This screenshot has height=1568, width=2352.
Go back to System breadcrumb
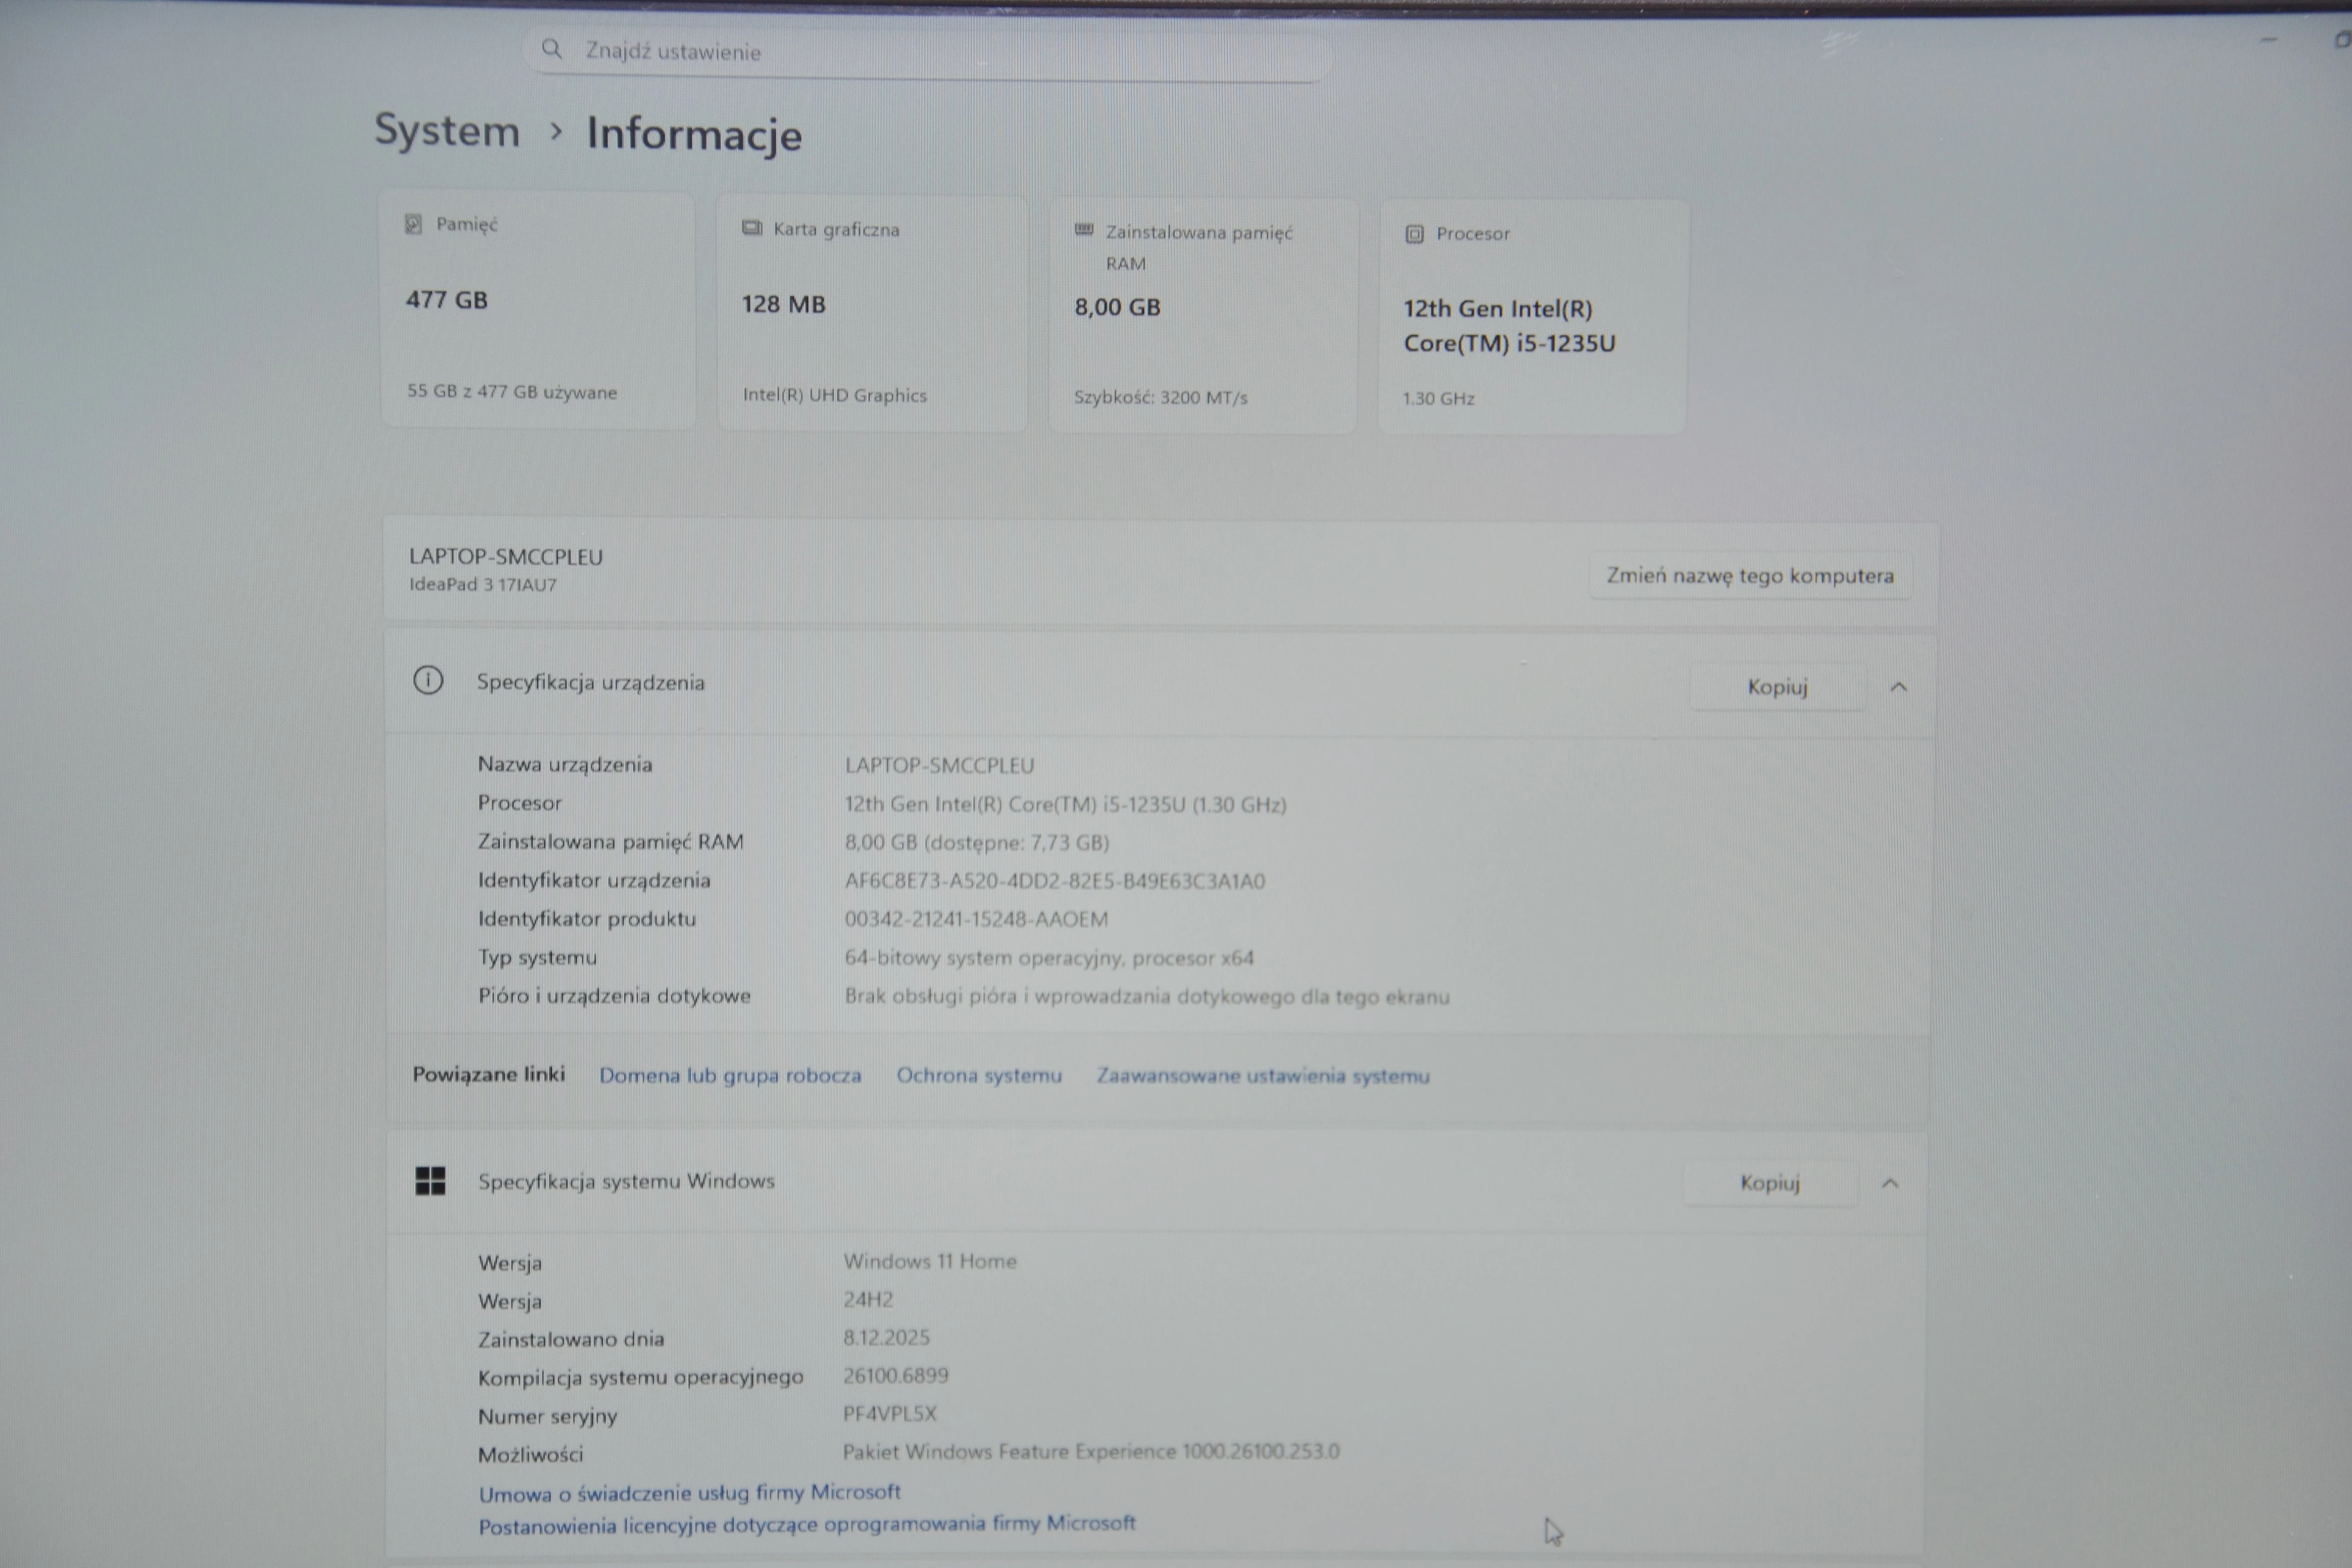click(x=447, y=131)
